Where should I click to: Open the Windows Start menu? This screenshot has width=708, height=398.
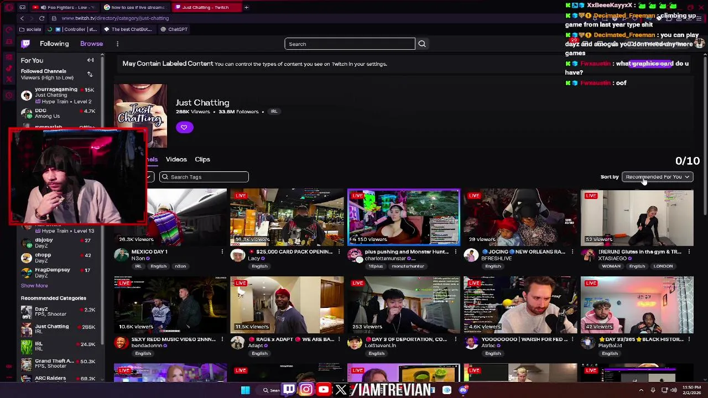246,390
